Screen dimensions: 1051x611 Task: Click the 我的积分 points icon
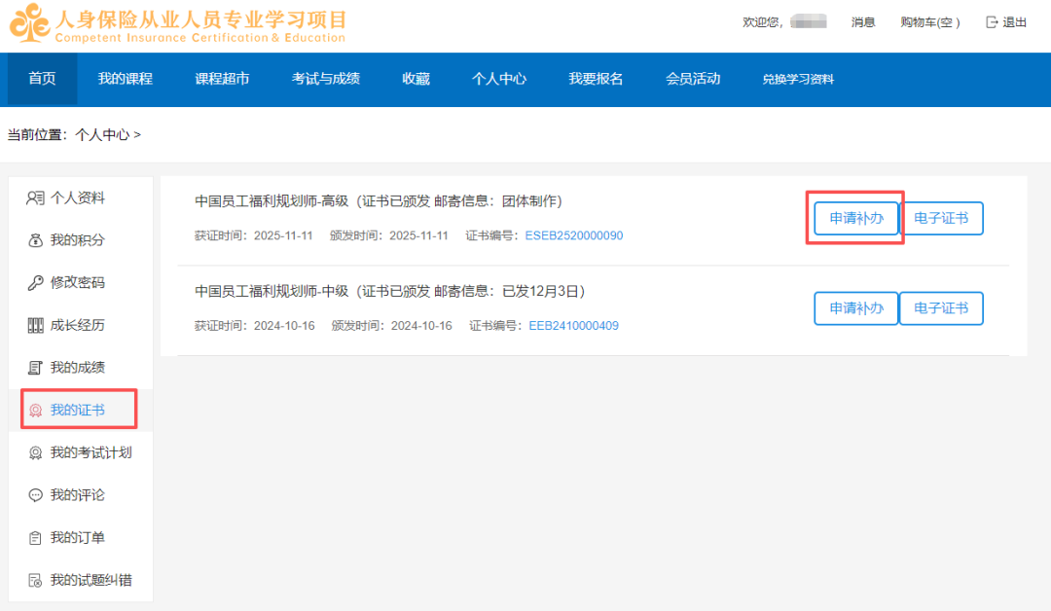pos(36,240)
